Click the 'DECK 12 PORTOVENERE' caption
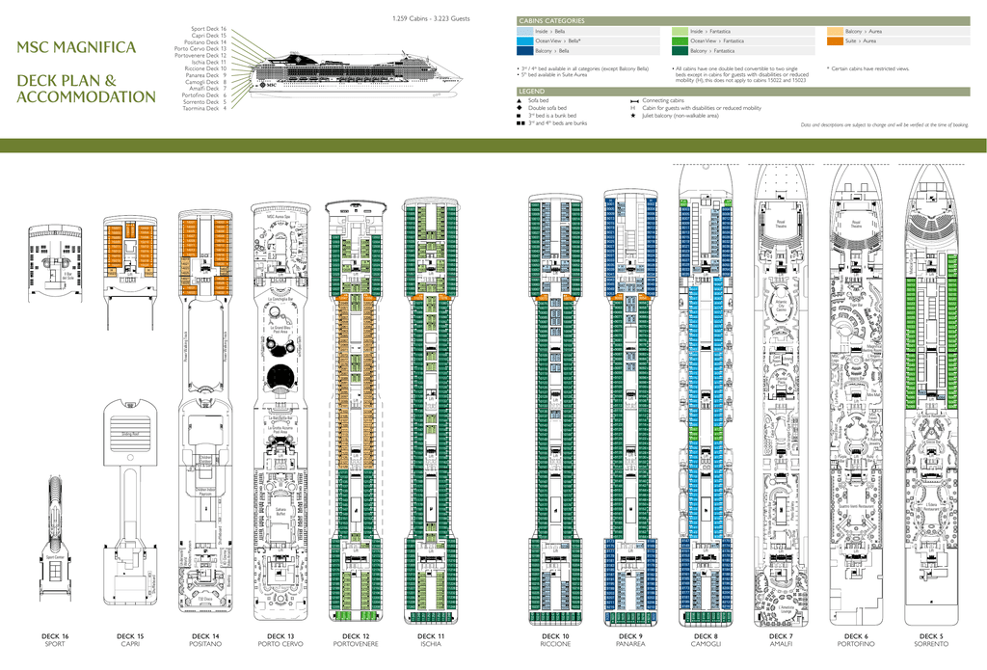This screenshot has height=670, width=987. click(x=356, y=640)
